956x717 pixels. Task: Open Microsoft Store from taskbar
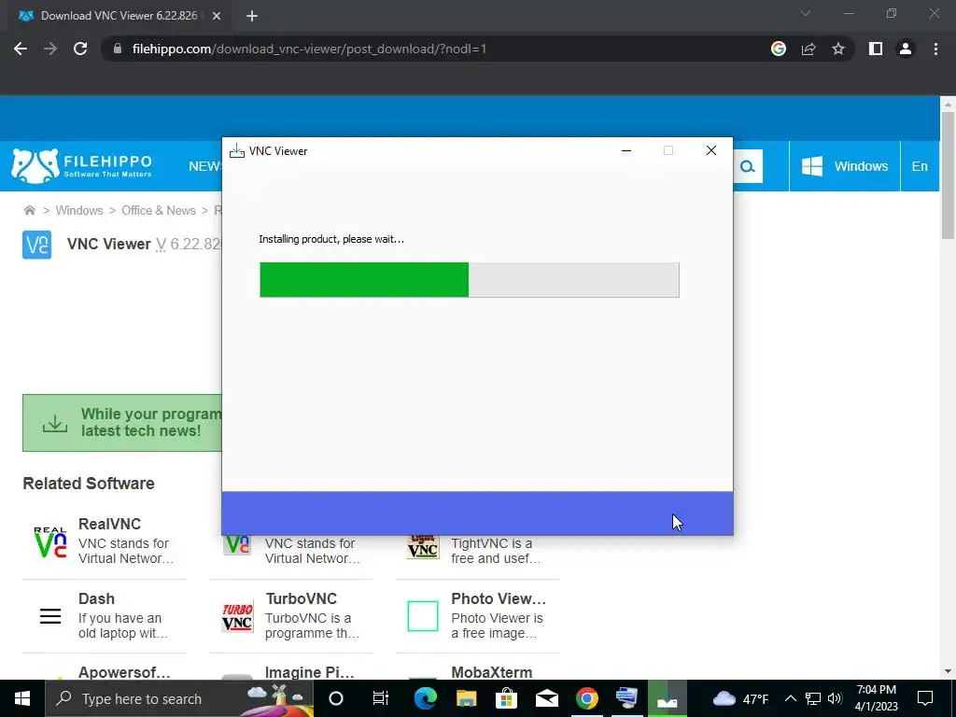point(506,698)
